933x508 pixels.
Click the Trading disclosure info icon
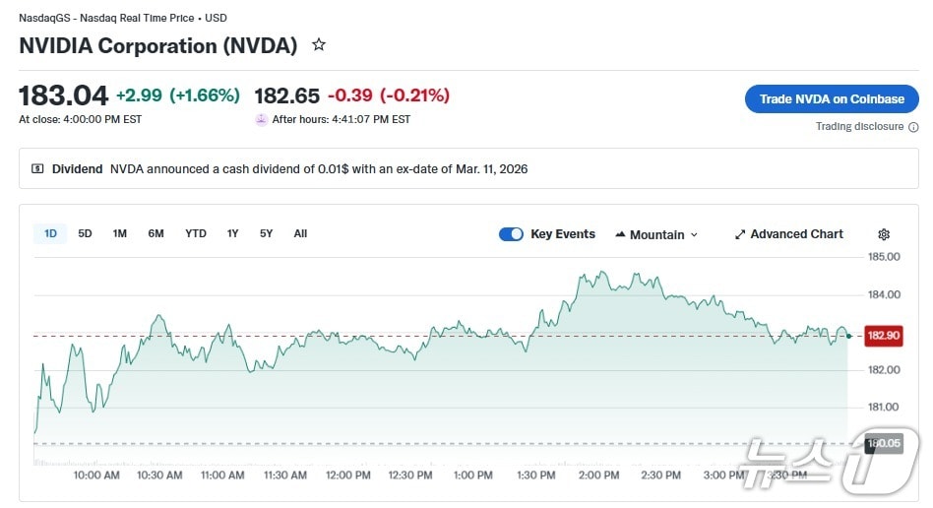click(913, 127)
